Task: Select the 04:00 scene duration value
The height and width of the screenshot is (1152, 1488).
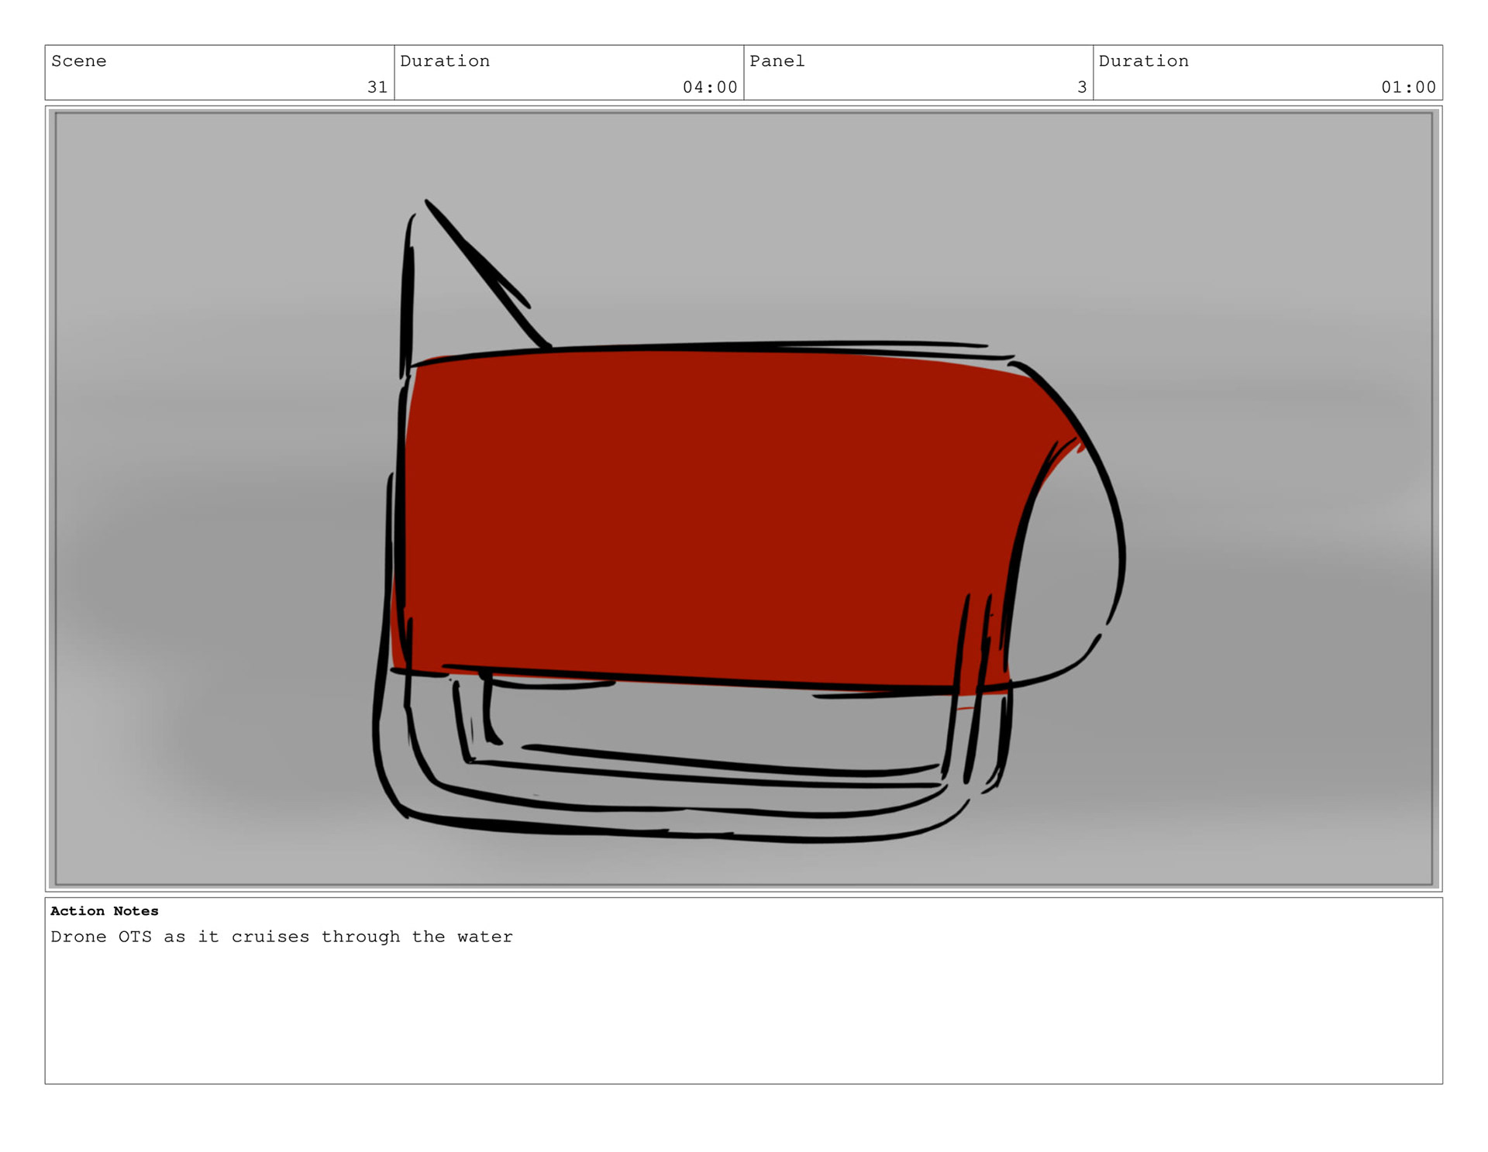Action: tap(709, 88)
